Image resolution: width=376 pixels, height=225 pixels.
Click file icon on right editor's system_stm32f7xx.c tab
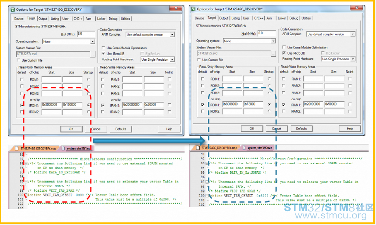click(244, 148)
